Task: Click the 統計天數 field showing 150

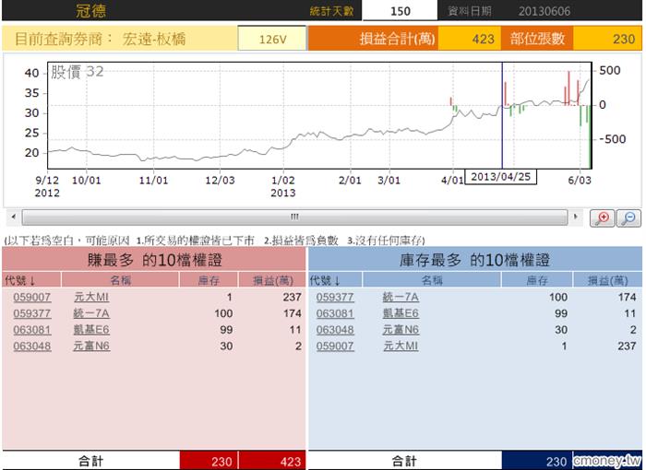Action: coord(400,11)
